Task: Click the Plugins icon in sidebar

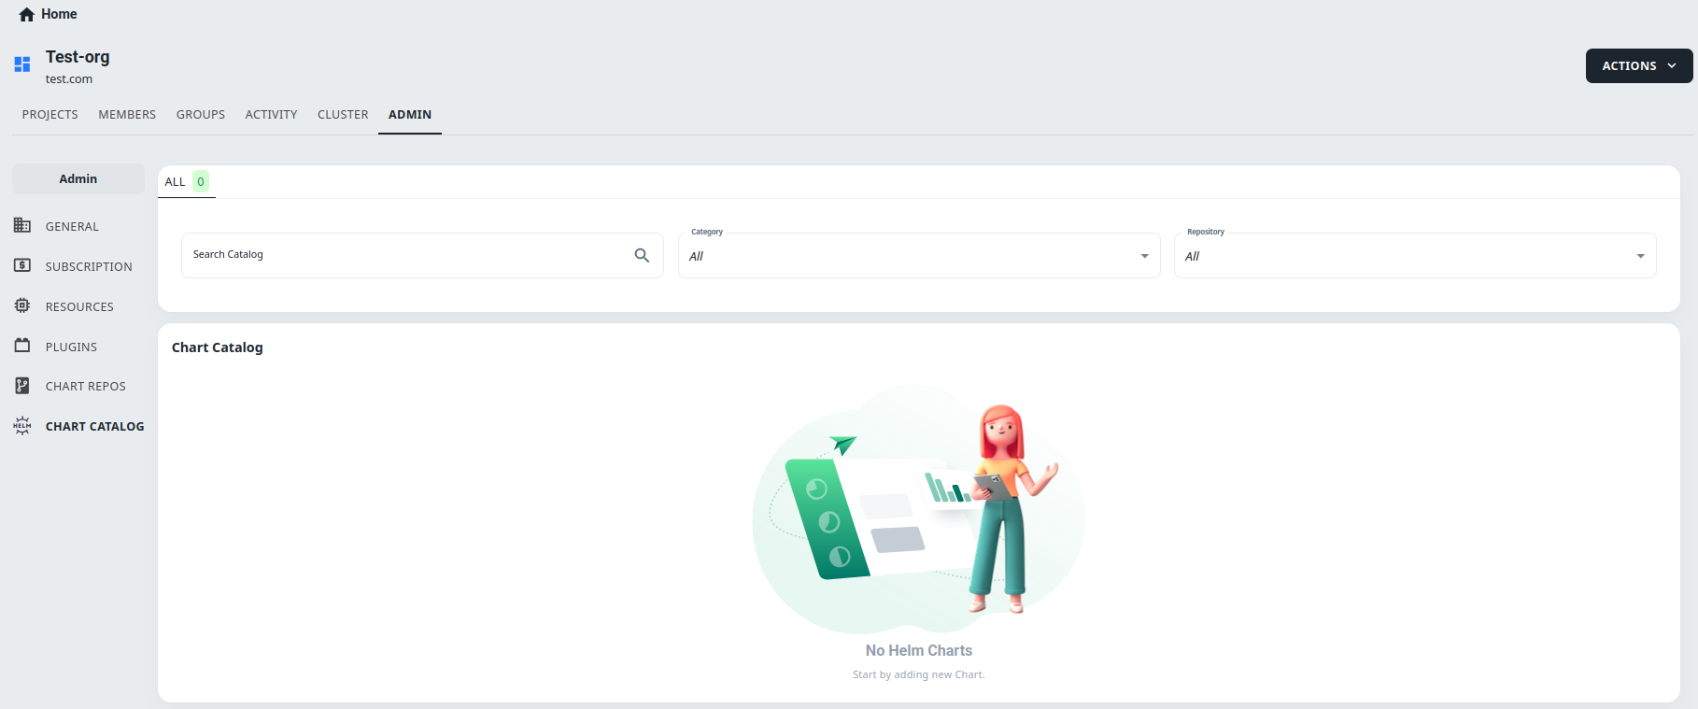Action: (22, 346)
